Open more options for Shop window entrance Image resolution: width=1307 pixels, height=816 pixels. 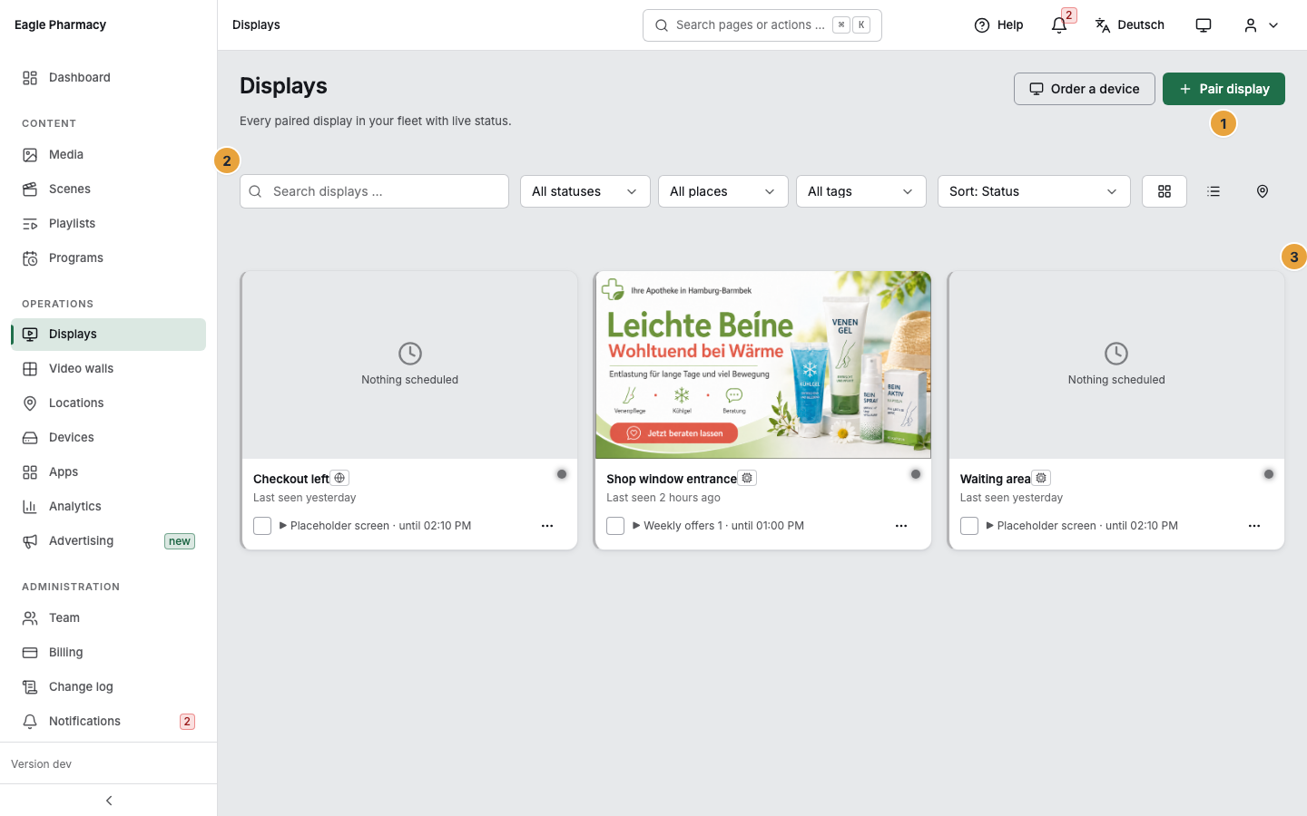[x=901, y=526]
